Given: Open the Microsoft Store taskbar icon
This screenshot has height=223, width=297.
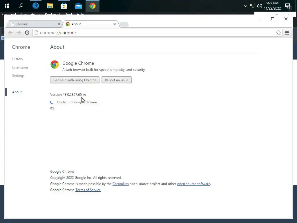Looking at the screenshot, I should click(x=64, y=6).
